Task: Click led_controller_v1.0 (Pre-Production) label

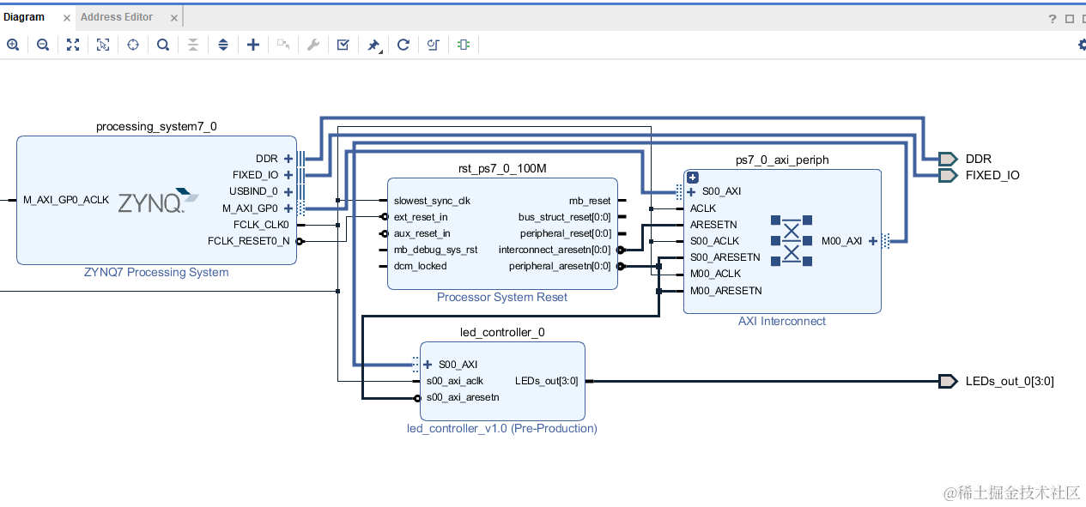Action: click(x=502, y=428)
